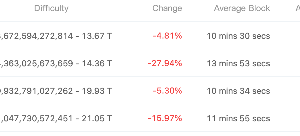The width and height of the screenshot is (300, 136).
Task: Click the 11 mins 55 secs cell
Action: point(238,118)
